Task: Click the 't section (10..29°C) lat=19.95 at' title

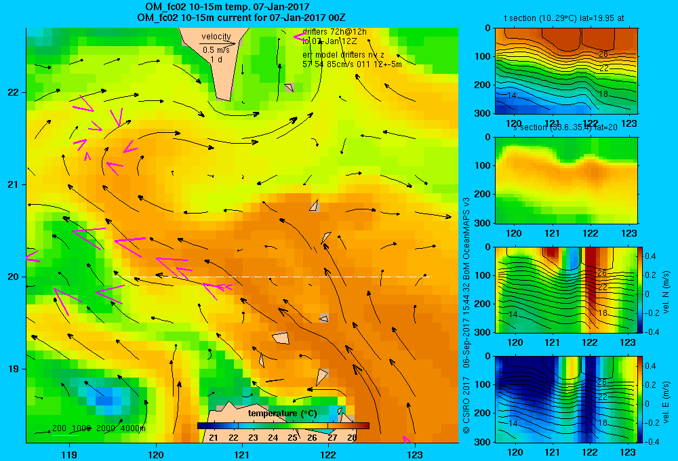Action: (x=564, y=18)
